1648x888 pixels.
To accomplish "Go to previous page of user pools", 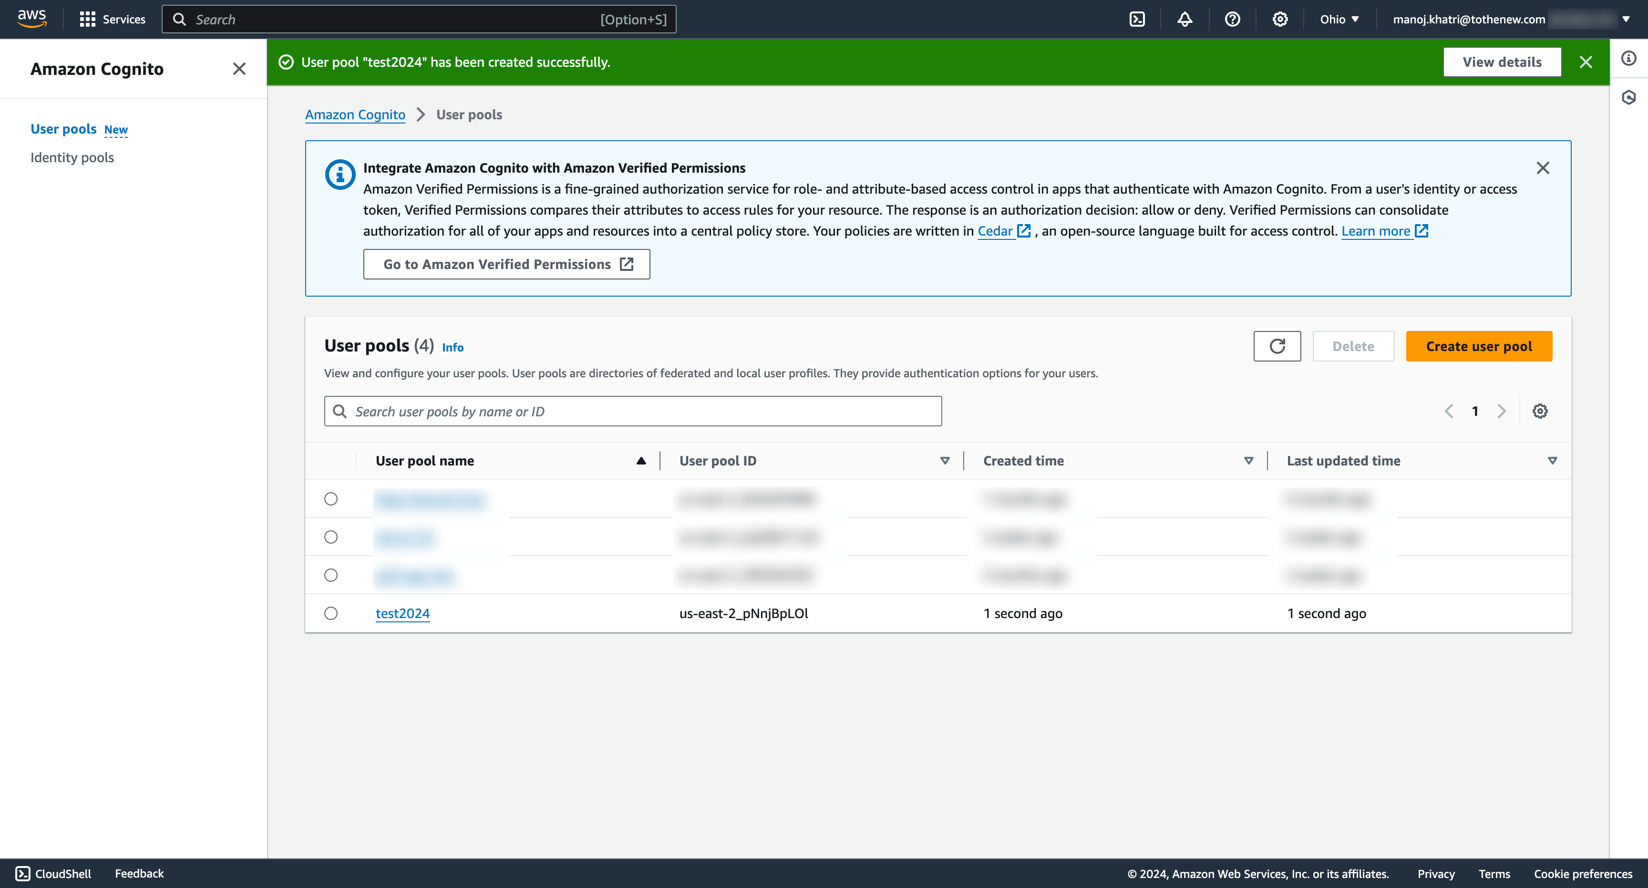I will (1449, 411).
